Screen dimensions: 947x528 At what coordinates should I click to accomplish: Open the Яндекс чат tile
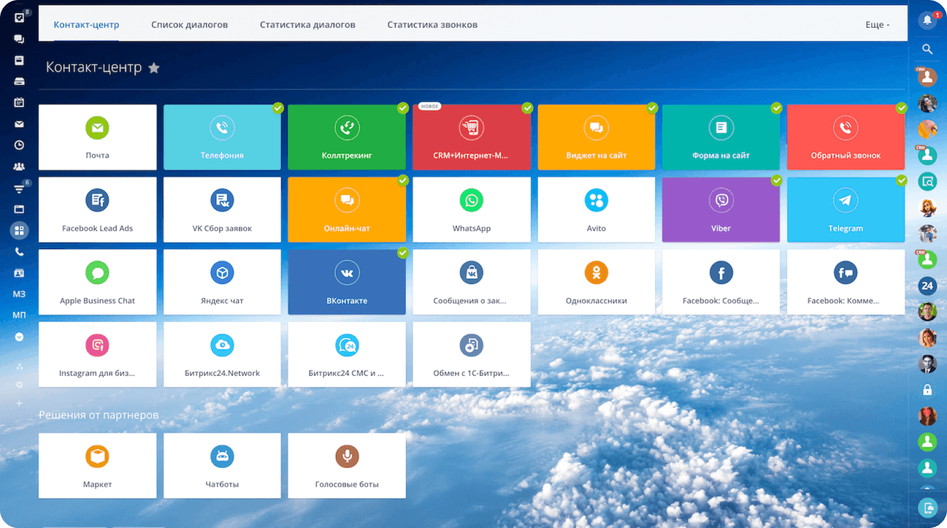click(x=222, y=282)
